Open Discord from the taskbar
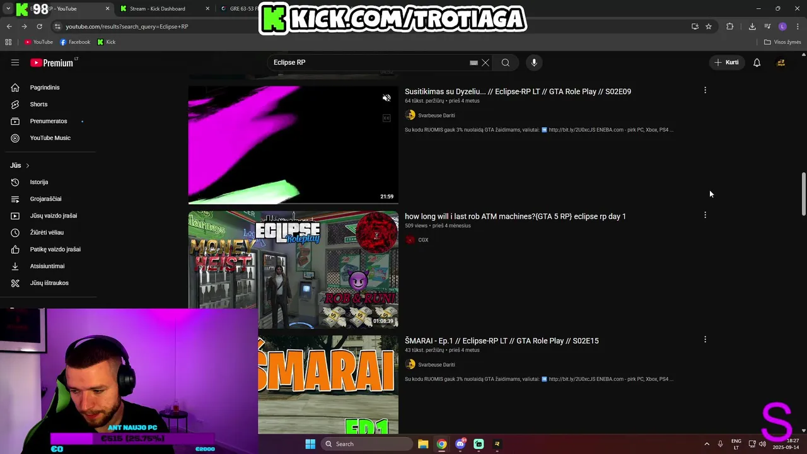The image size is (807, 454). click(x=460, y=444)
